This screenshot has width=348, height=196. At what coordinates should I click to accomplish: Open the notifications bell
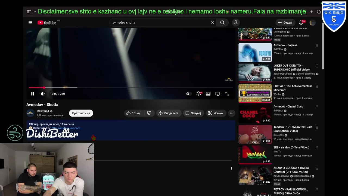click(x=301, y=23)
